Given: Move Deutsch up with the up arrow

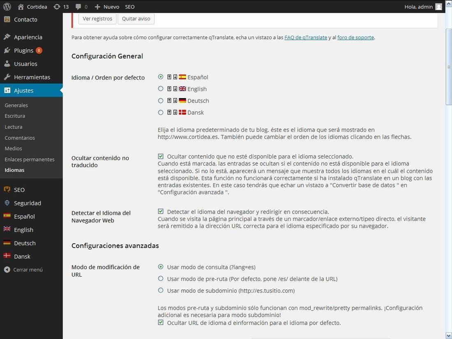Looking at the screenshot, I should pyautogui.click(x=169, y=101).
